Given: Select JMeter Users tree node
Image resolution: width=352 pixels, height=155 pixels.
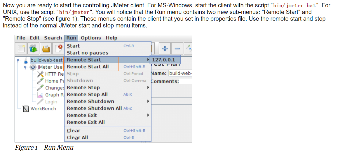Looking at the screenshot, I should tap(51, 67).
